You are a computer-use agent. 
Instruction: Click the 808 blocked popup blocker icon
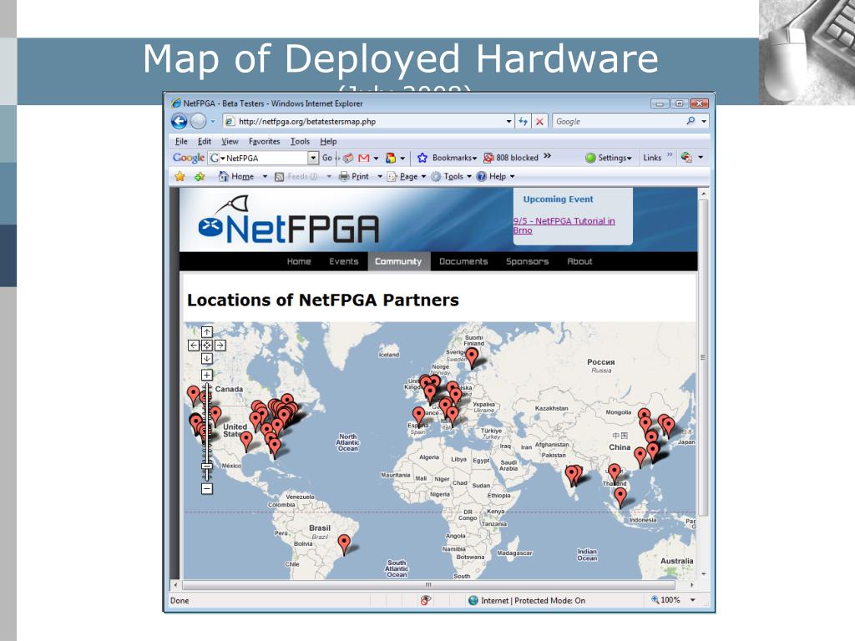(488, 158)
